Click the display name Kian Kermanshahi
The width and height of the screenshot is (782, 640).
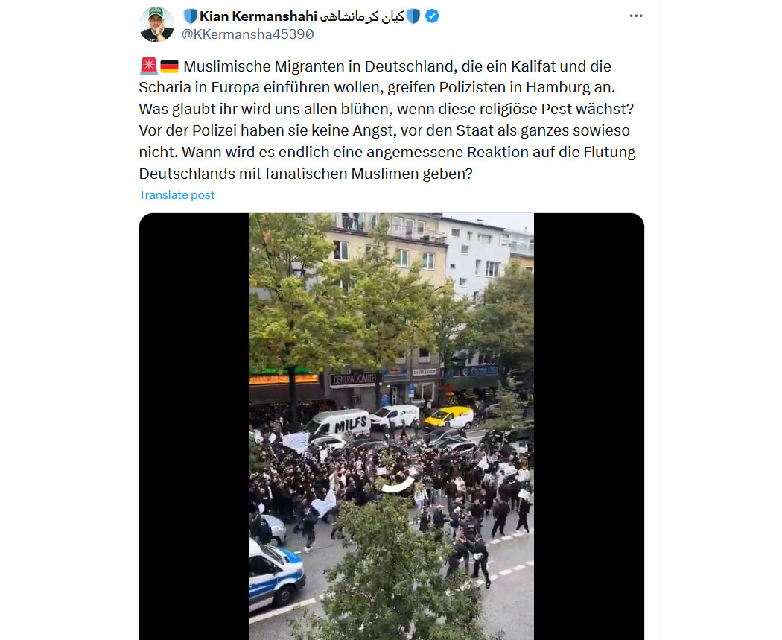[x=258, y=16]
